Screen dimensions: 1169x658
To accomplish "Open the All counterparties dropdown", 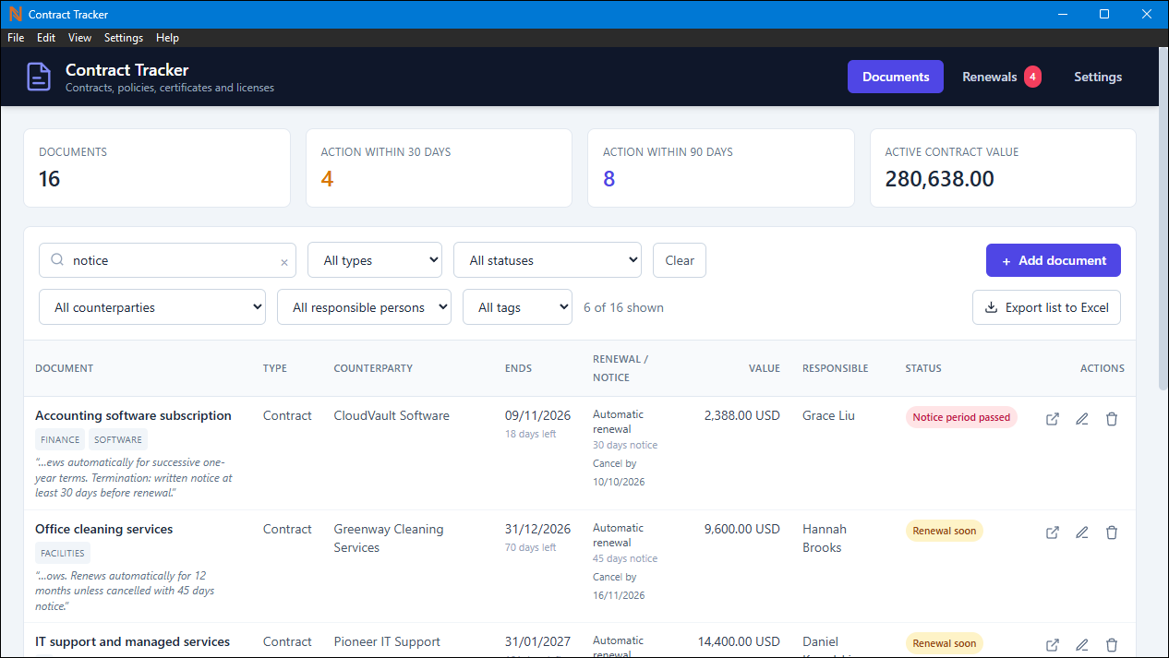I will [x=152, y=307].
